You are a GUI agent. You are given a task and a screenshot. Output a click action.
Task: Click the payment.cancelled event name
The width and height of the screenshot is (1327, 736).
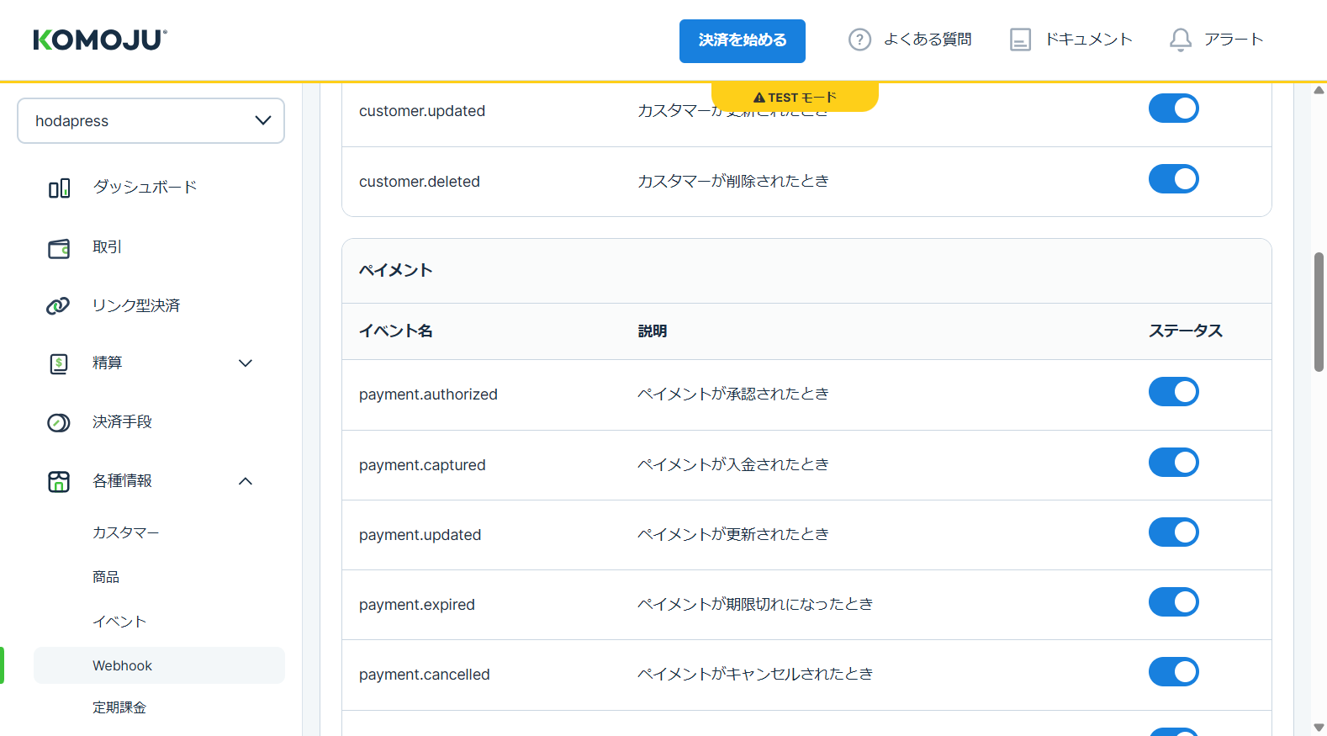coord(425,675)
